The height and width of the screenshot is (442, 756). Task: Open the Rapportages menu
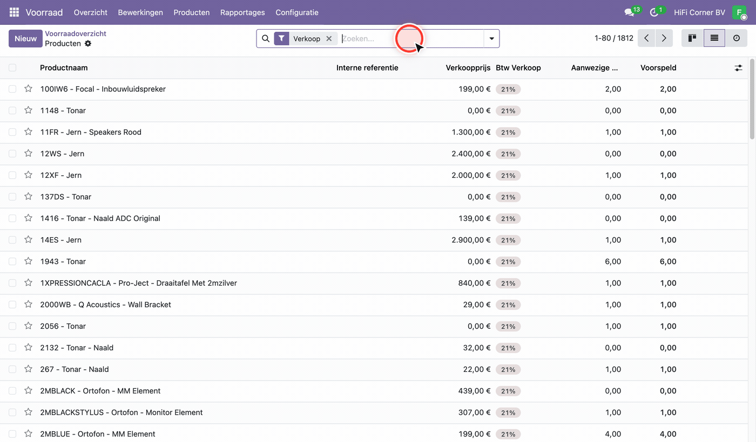tap(242, 12)
